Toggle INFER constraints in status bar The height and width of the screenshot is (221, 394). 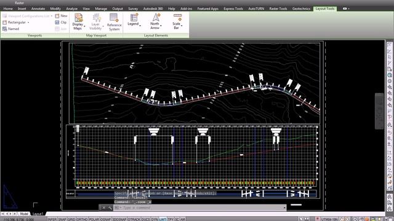[x=52, y=219]
